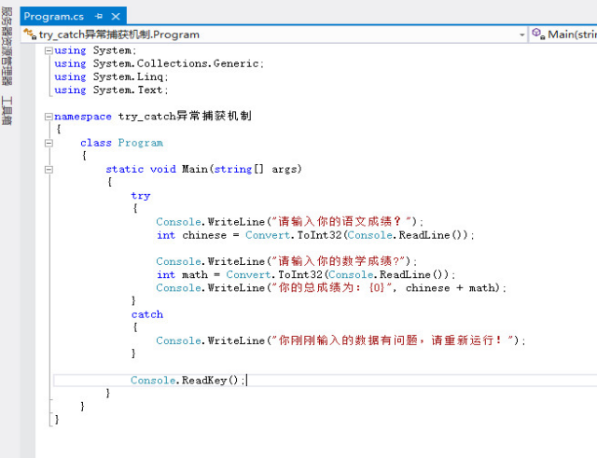Image resolution: width=597 pixels, height=458 pixels.
Task: Click the 'using System;' line
Action: (95, 50)
